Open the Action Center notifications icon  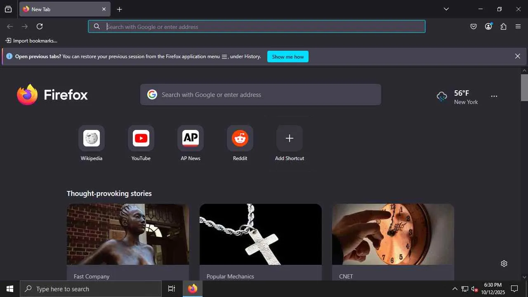click(514, 289)
